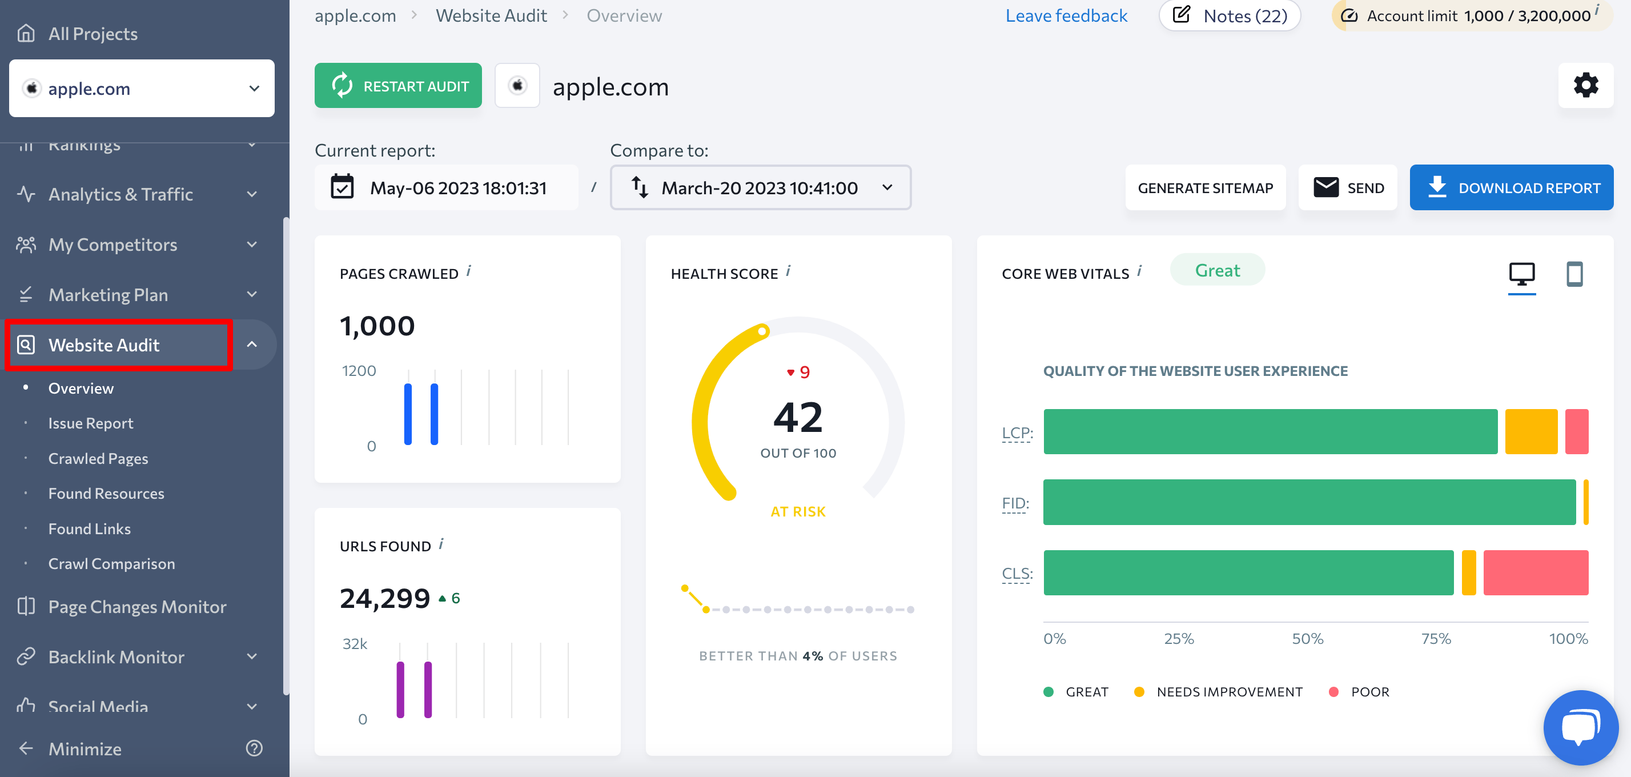The height and width of the screenshot is (777, 1631).
Task: Click the Backlink Monitor chain icon
Action: tap(26, 656)
